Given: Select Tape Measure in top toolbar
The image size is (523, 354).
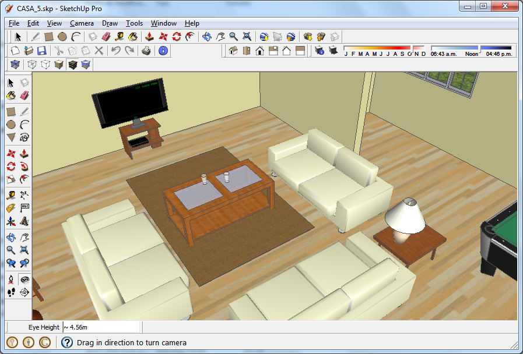Looking at the screenshot, I should coord(120,37).
